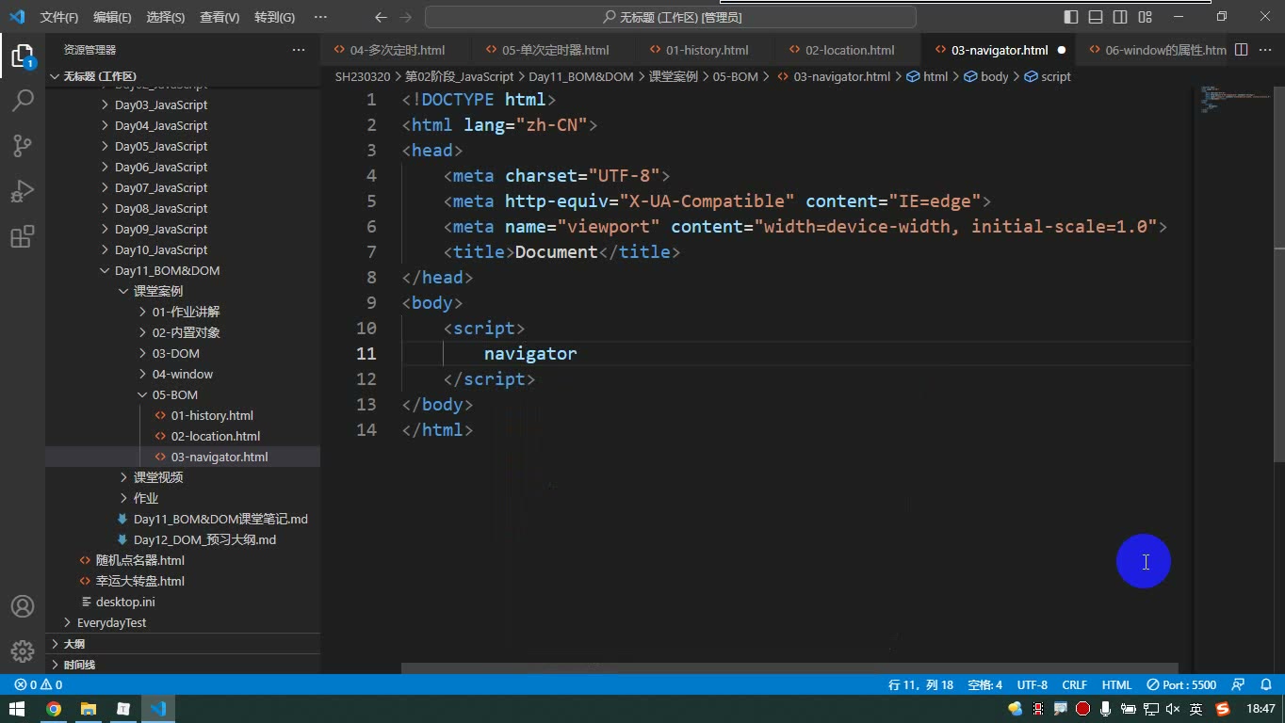Open the Extensions view
Viewport: 1285px width, 723px height.
point(23,236)
